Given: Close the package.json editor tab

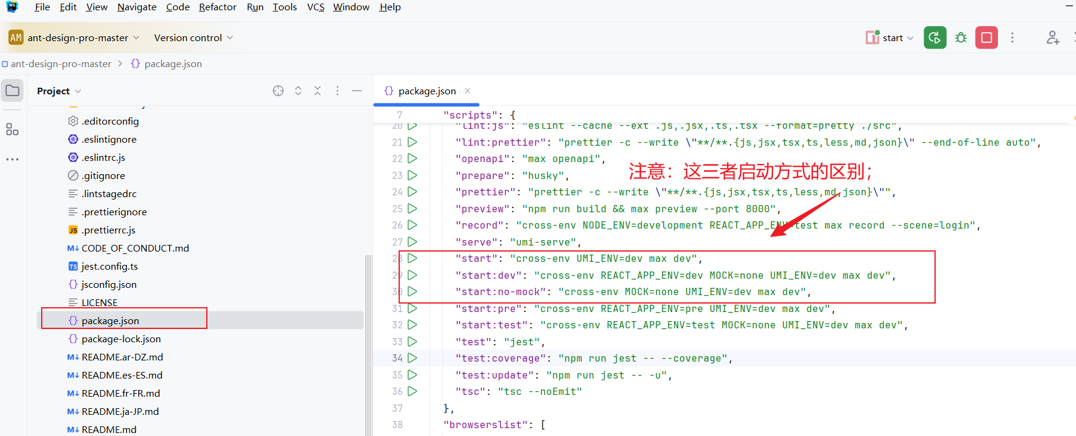Looking at the screenshot, I should 468,91.
